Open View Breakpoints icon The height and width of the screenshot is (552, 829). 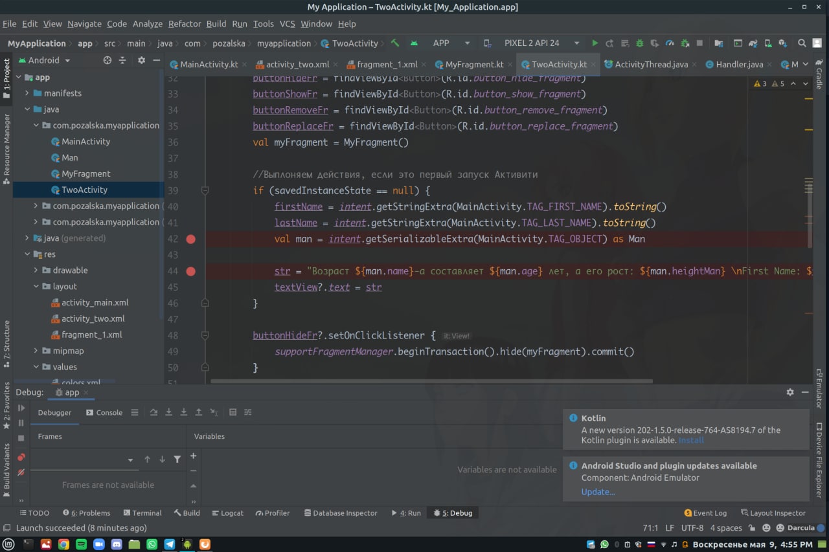[x=21, y=457]
